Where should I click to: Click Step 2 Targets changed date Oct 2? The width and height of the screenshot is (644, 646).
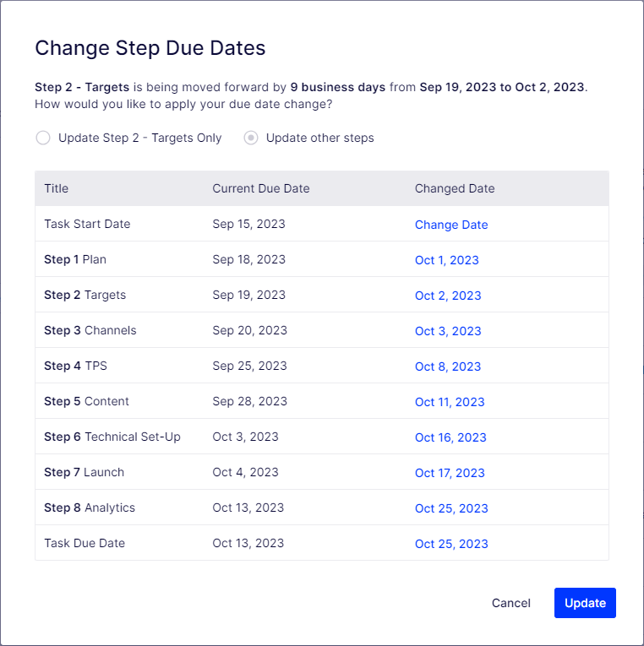pos(448,296)
